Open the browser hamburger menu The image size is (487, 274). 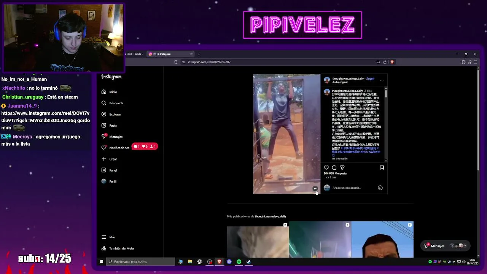(x=476, y=62)
